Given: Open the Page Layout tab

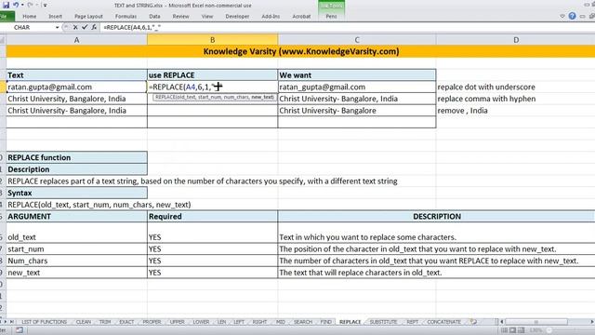Looking at the screenshot, I should click(88, 17).
